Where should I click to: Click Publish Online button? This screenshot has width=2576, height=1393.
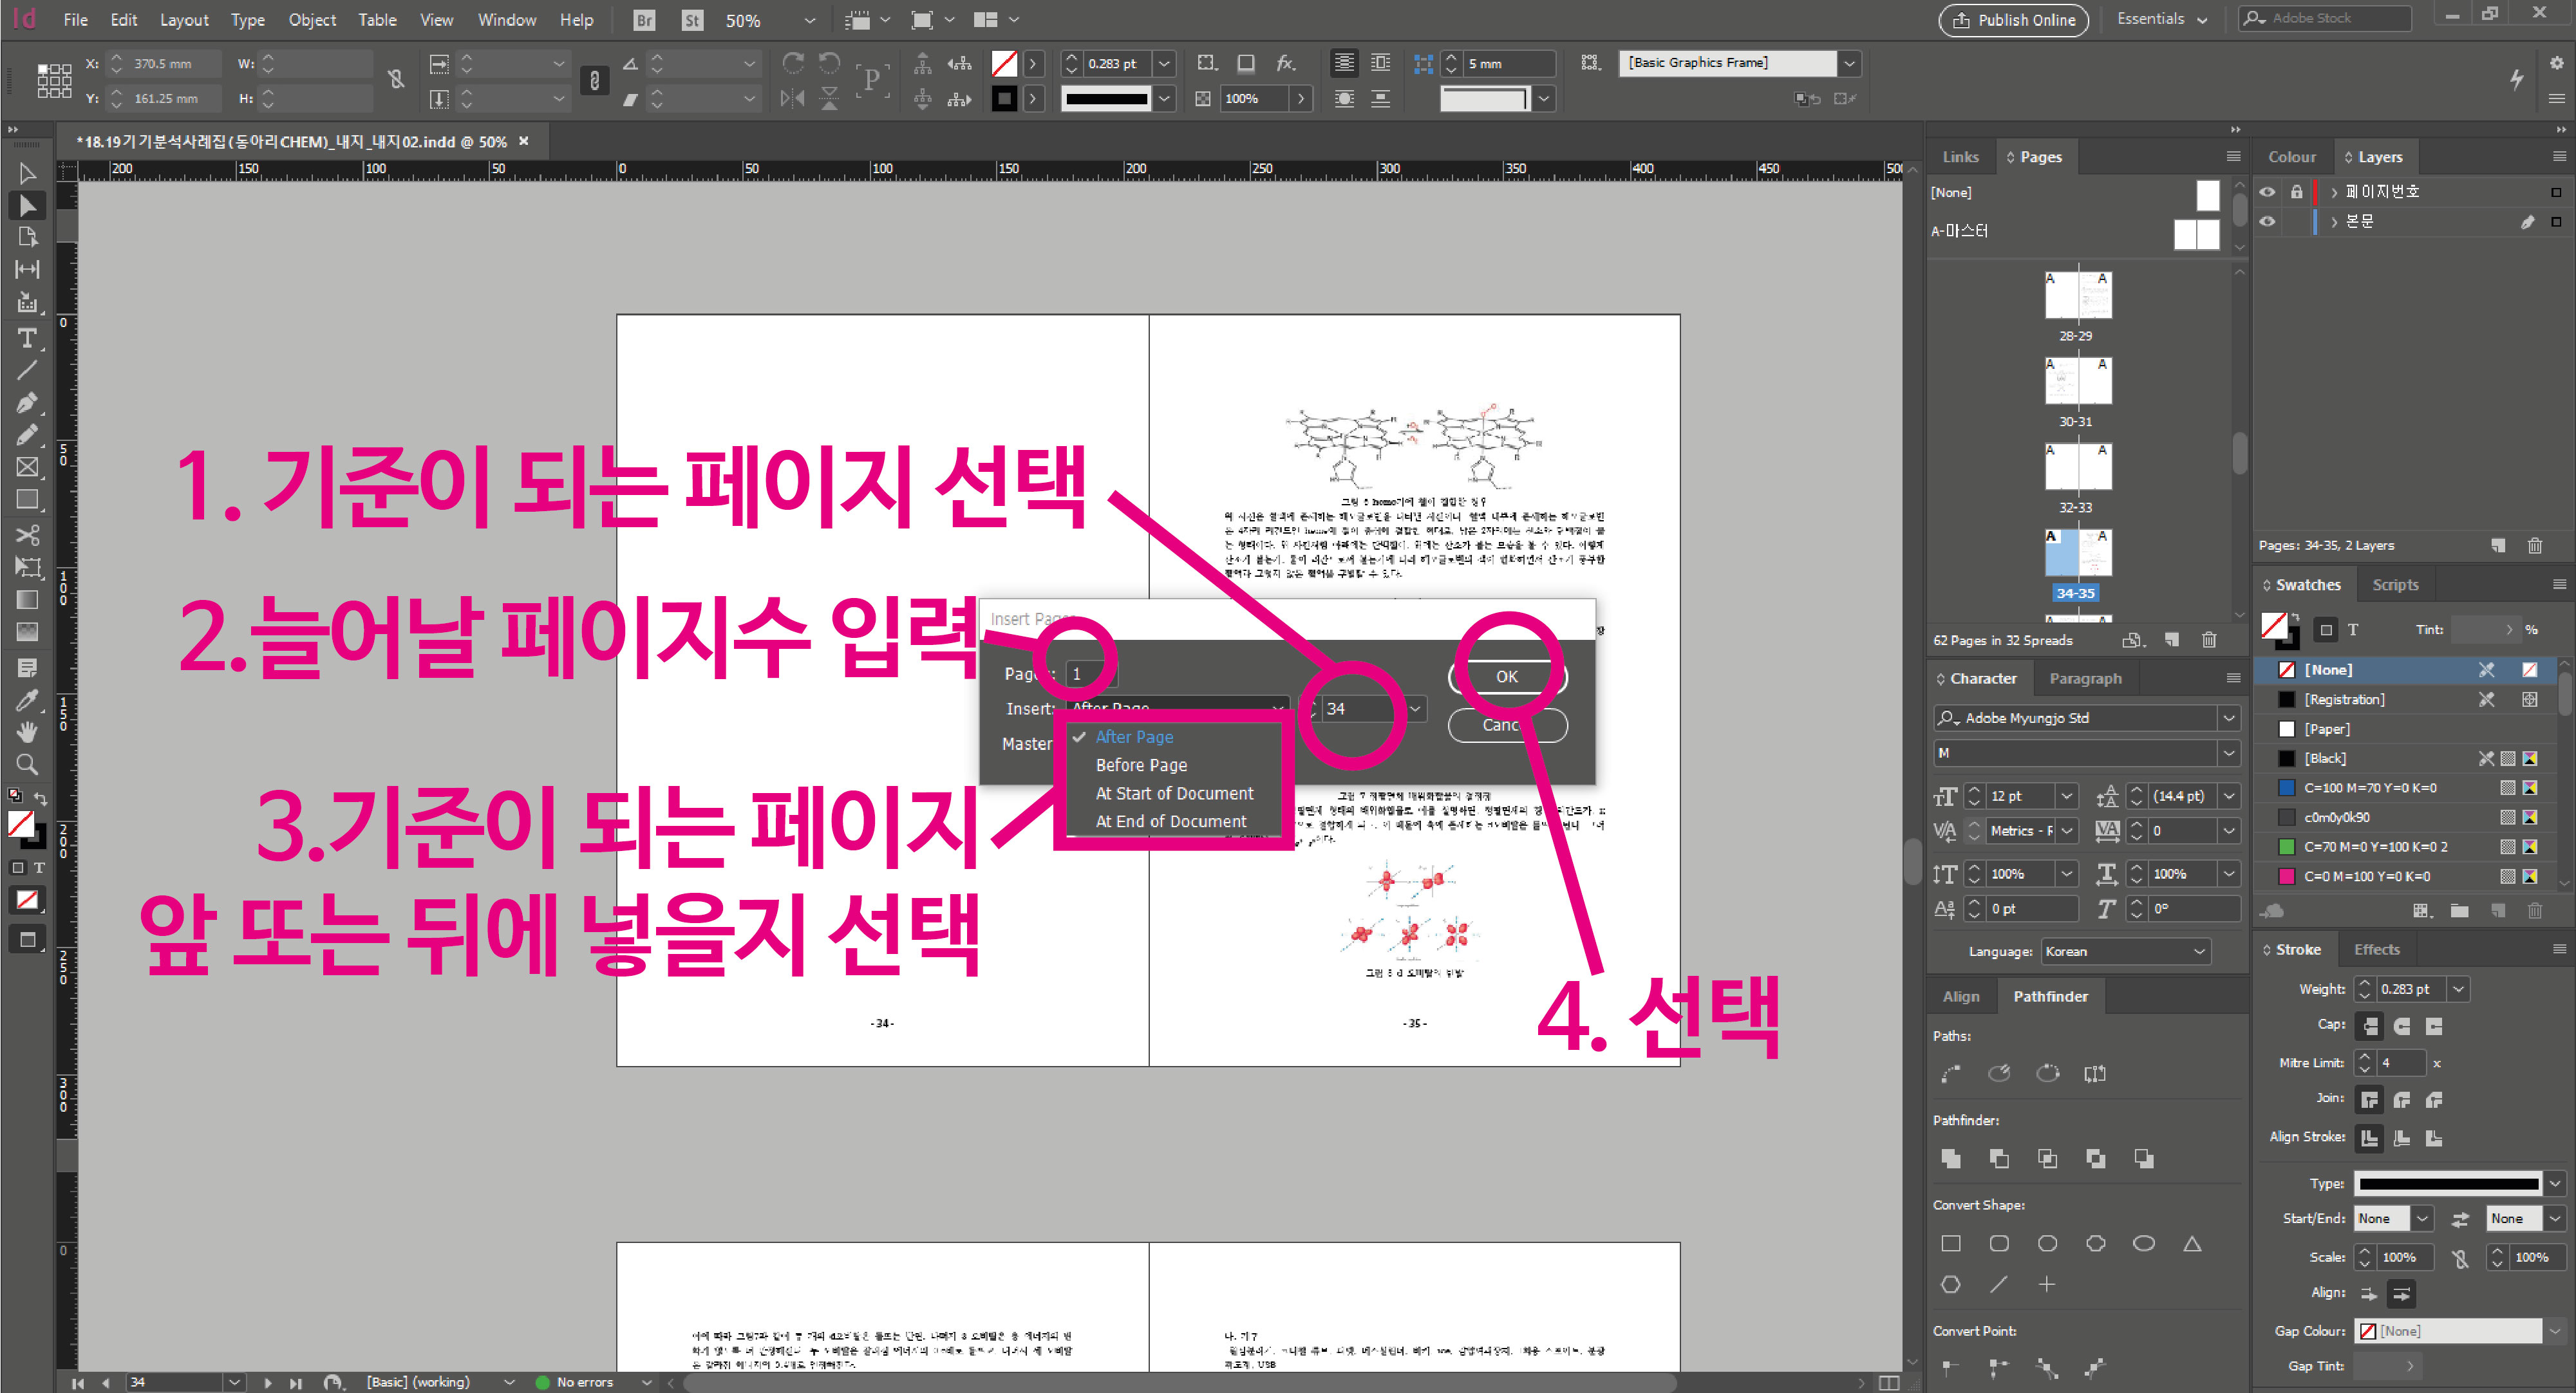pyautogui.click(x=2013, y=20)
